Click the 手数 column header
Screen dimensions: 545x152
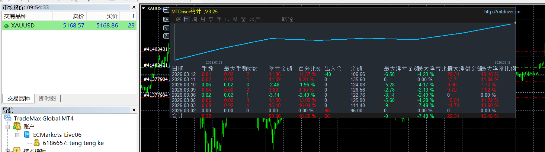[x=207, y=69]
